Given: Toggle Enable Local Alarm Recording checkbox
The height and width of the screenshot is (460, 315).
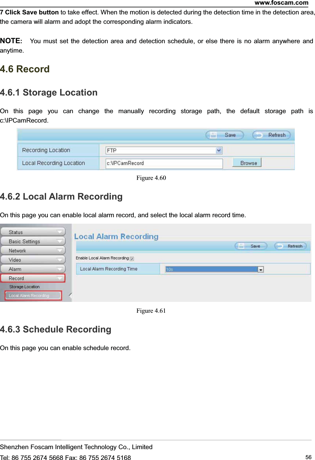Looking at the screenshot, I should coord(132,259).
